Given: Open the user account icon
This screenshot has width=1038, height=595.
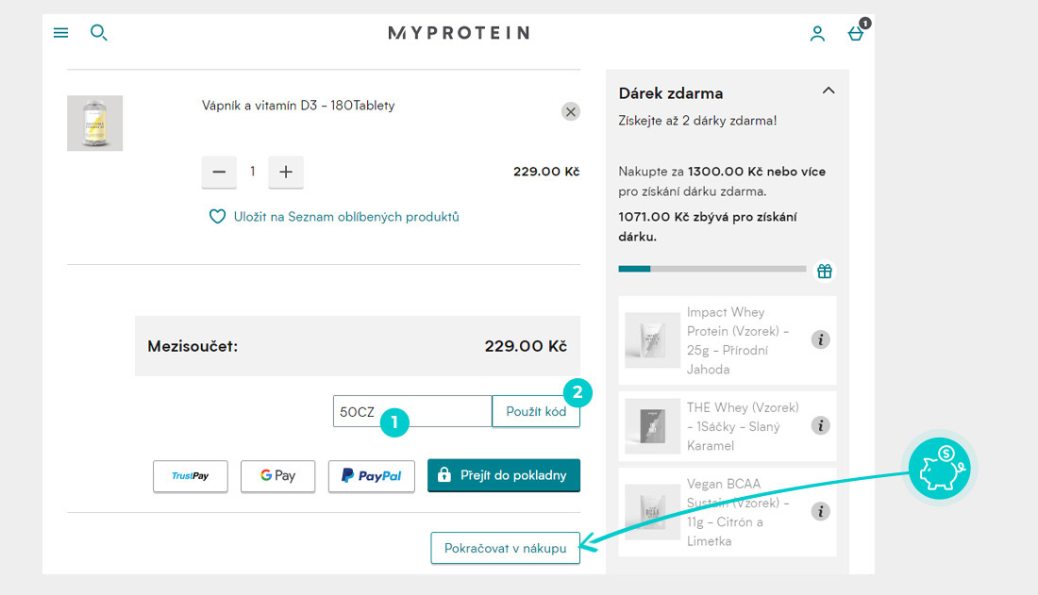Looking at the screenshot, I should [817, 34].
